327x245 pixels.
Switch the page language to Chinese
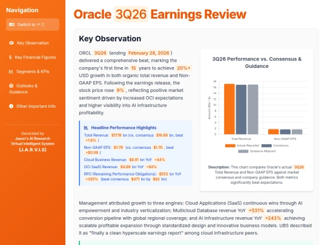coord(33,25)
